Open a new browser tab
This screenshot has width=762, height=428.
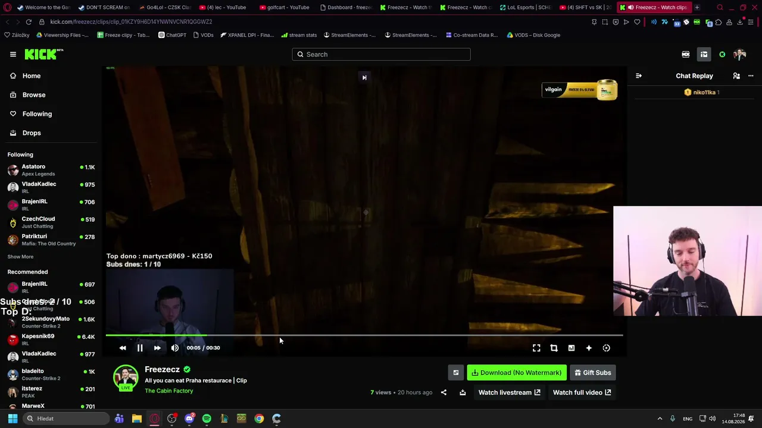click(697, 7)
